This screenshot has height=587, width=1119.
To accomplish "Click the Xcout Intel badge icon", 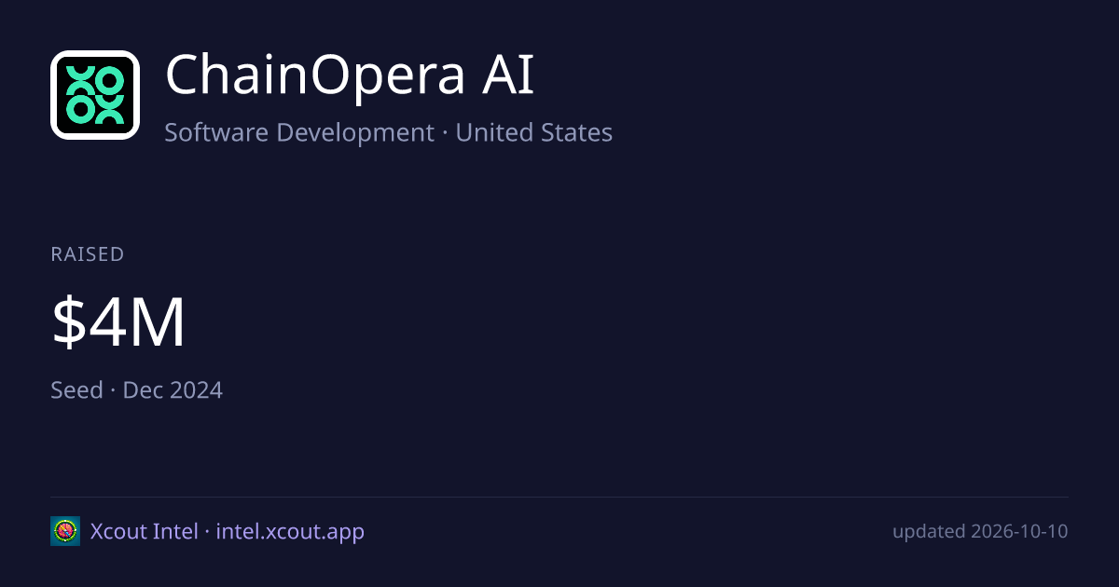I will click(x=65, y=531).
